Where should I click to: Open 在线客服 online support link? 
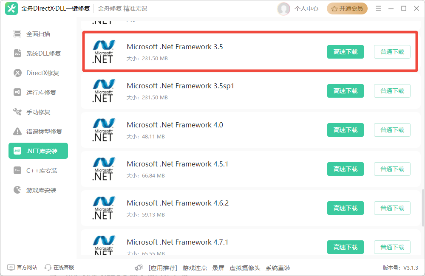click(64, 268)
